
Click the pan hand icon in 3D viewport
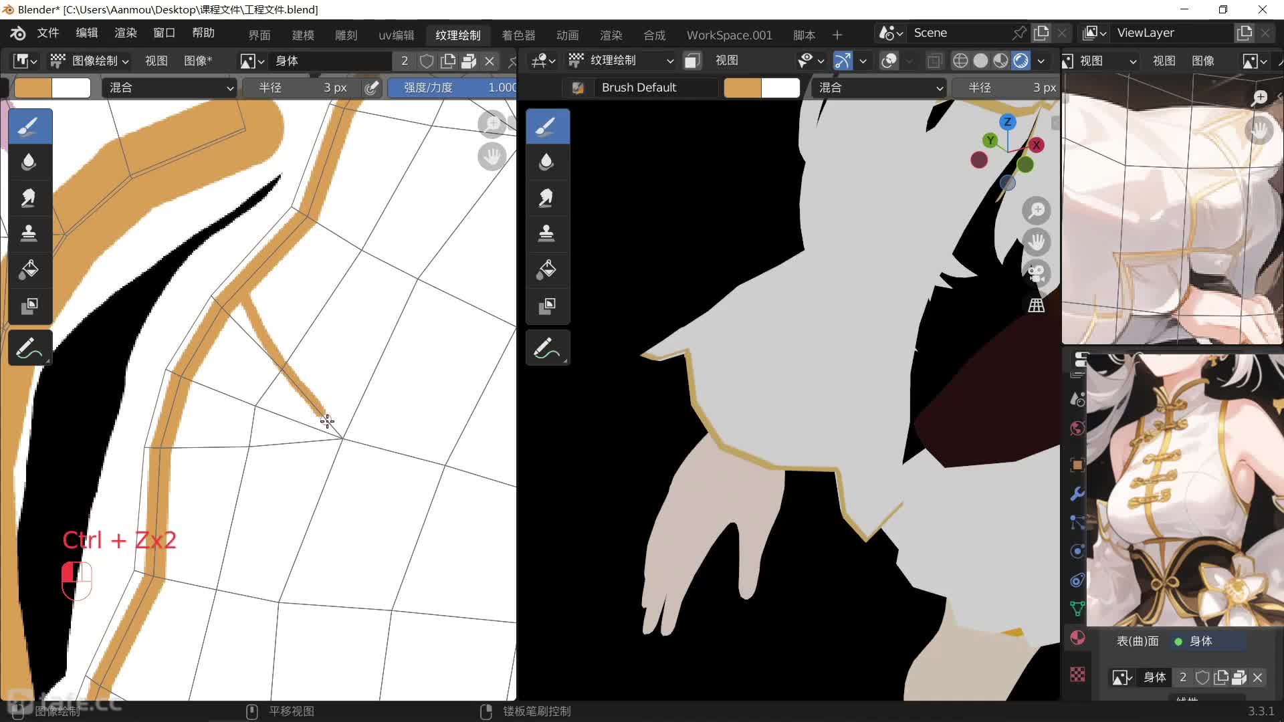1037,242
